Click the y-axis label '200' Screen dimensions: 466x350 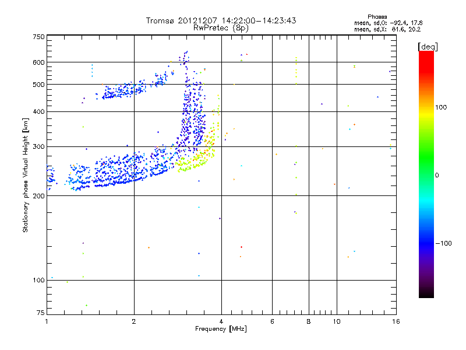click(38, 196)
